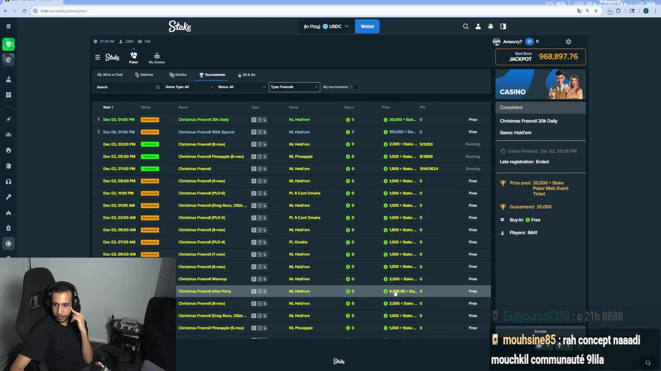Focus the tournament Search field
The image size is (661, 371).
128,87
